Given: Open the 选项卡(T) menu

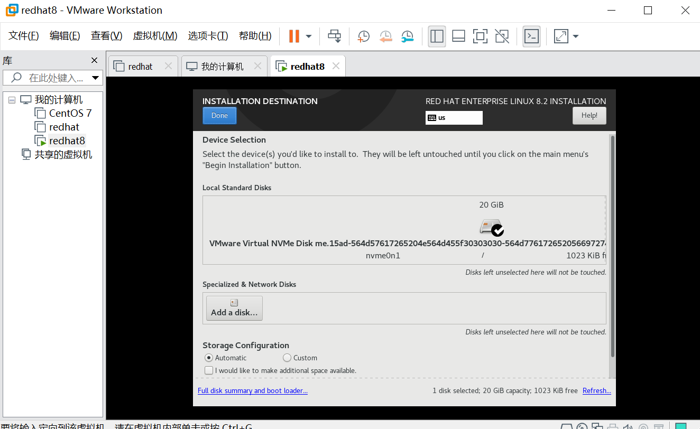Looking at the screenshot, I should pyautogui.click(x=208, y=36).
